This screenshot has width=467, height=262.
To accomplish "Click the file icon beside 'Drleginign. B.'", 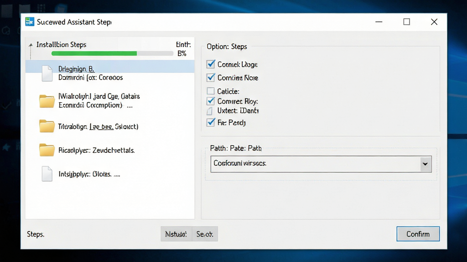I will [x=47, y=73].
